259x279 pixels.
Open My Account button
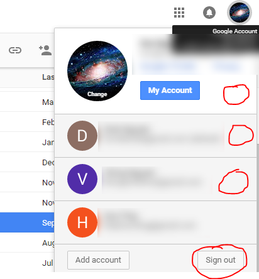[170, 90]
